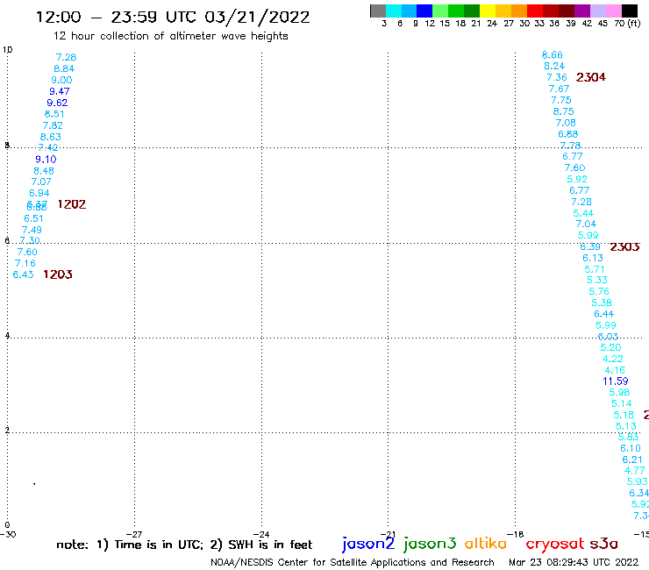Select the s3a satellite label
Screen dimensions: 649x570
tap(603, 544)
